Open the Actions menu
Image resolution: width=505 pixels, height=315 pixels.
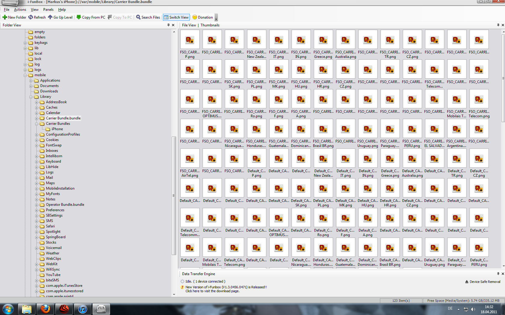coord(20,10)
